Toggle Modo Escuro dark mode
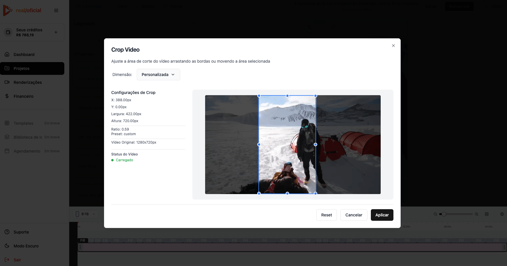 (32, 246)
